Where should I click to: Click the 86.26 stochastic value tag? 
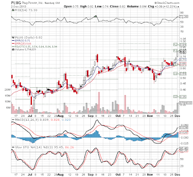click(183, 151)
